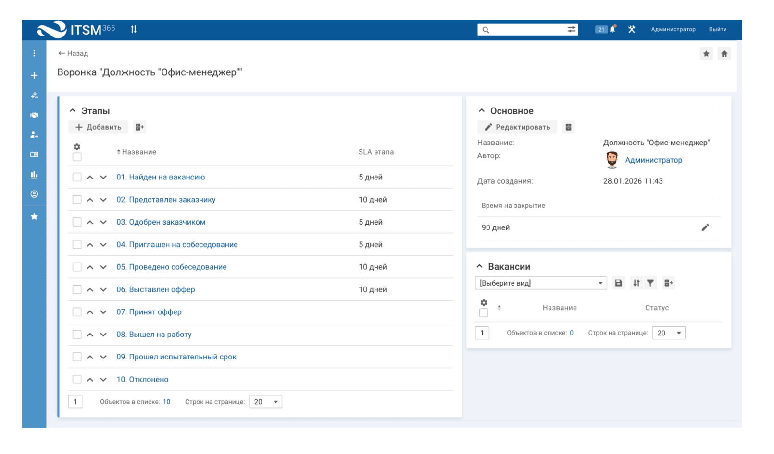This screenshot has height=454, width=774.
Task: Open the 04. Приглашен на собеседование link
Action: [177, 244]
